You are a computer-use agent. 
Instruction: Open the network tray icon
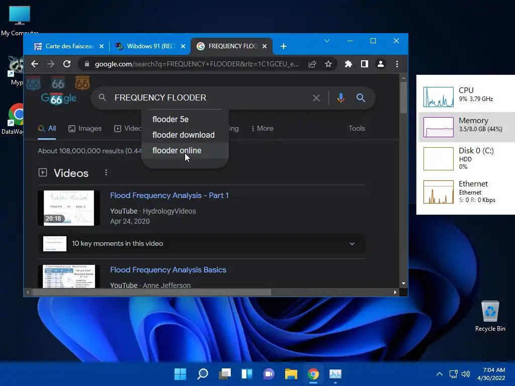pos(454,374)
